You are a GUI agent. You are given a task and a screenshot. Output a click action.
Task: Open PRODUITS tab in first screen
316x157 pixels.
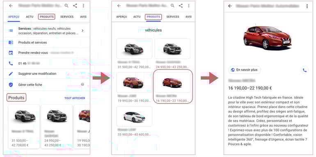tap(46, 17)
